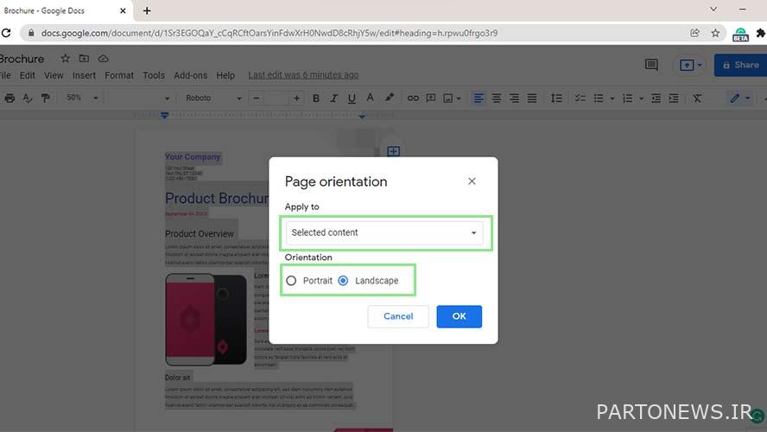Click the insert image icon
The height and width of the screenshot is (432, 767).
click(x=447, y=98)
